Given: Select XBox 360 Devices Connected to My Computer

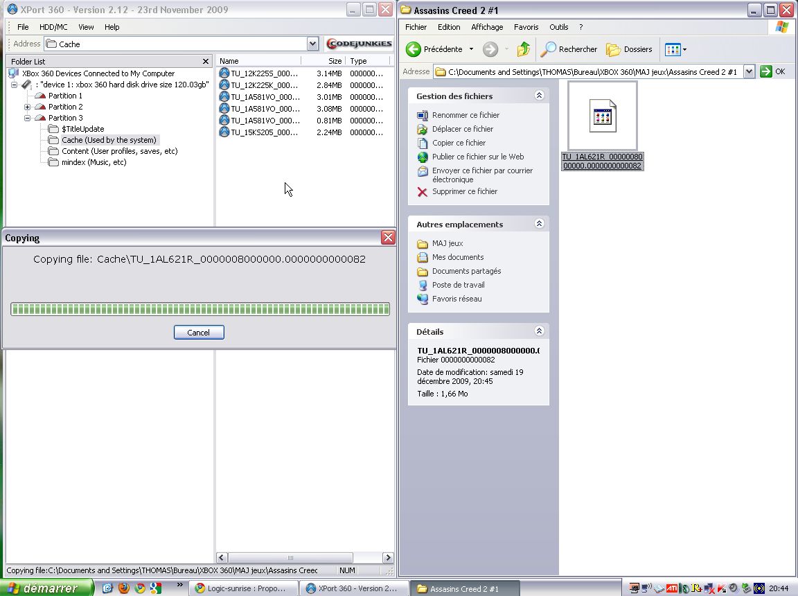Looking at the screenshot, I should [x=98, y=73].
